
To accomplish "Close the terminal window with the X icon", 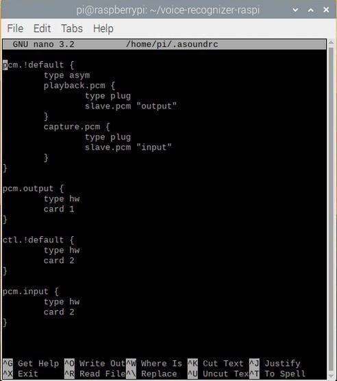I will pos(326,10).
